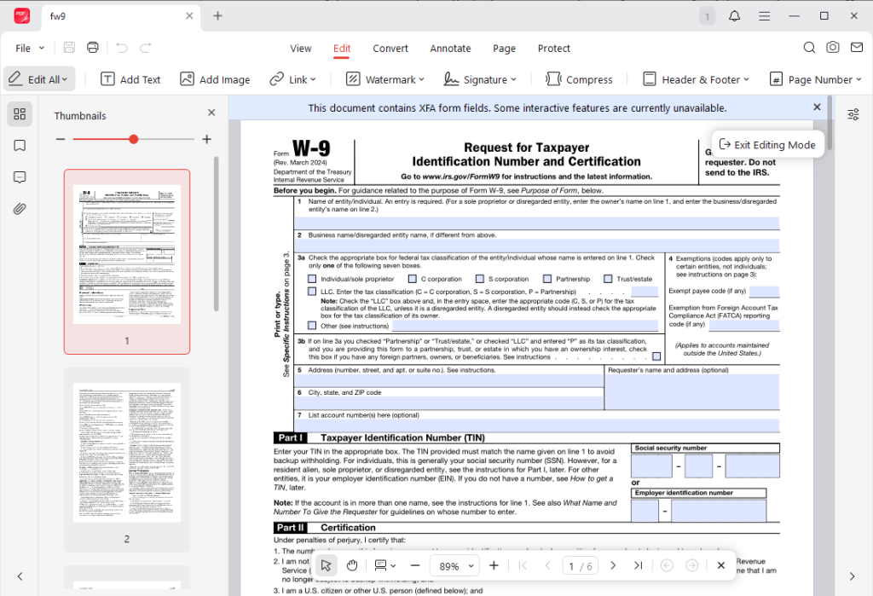
Task: Click Exit Editing Mode button
Action: tap(768, 145)
